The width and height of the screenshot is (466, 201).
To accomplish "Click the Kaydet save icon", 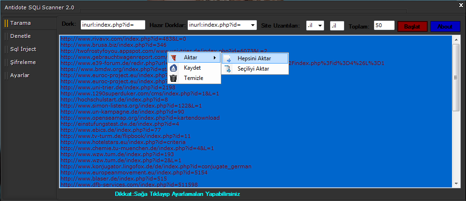I will click(174, 68).
